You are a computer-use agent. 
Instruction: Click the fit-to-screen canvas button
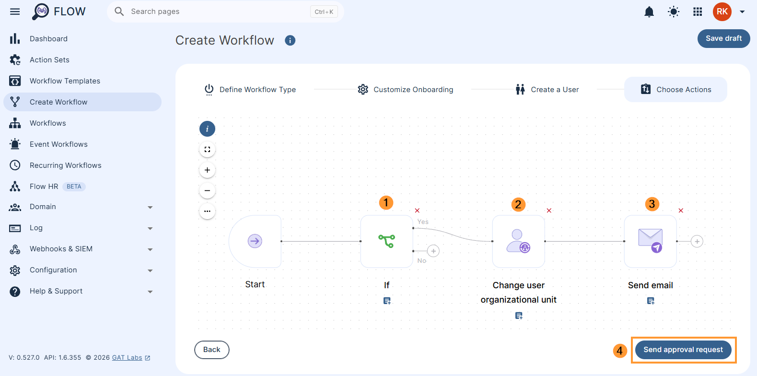click(207, 149)
